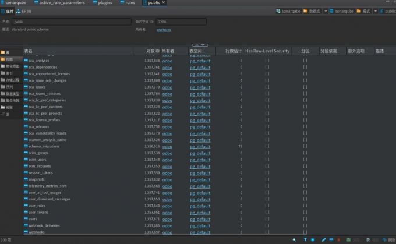This screenshot has width=396, height=244.
Task: Click pg_default link for sca_dependencies
Action: point(200,68)
